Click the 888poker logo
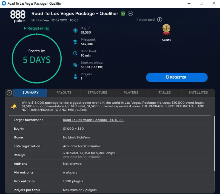 click(x=18, y=16)
